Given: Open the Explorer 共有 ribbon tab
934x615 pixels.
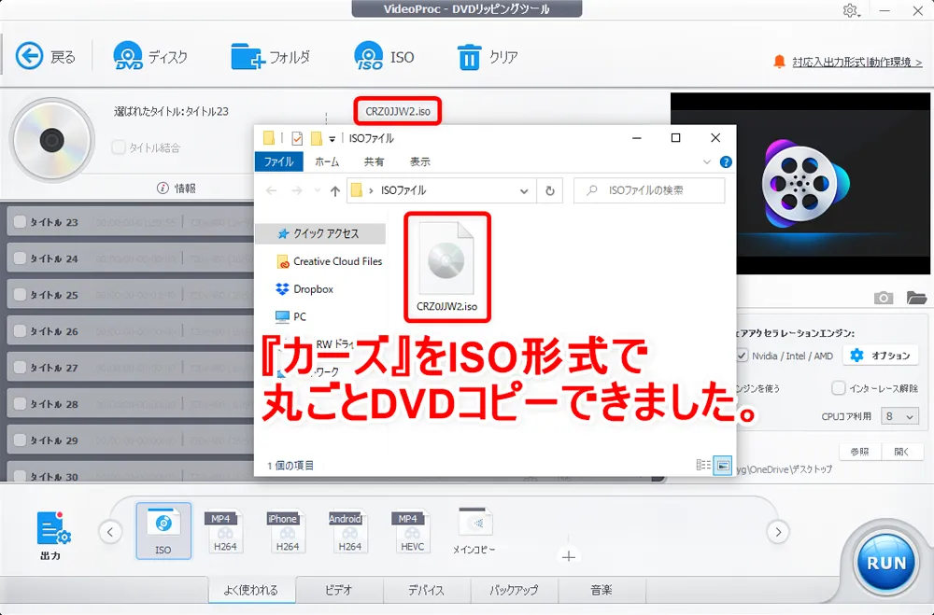Looking at the screenshot, I should click(375, 161).
